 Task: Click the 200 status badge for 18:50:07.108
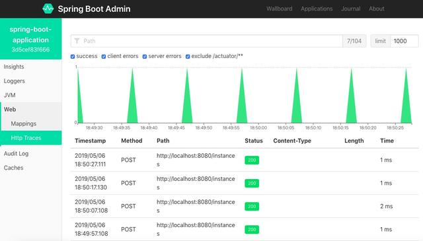(x=252, y=207)
